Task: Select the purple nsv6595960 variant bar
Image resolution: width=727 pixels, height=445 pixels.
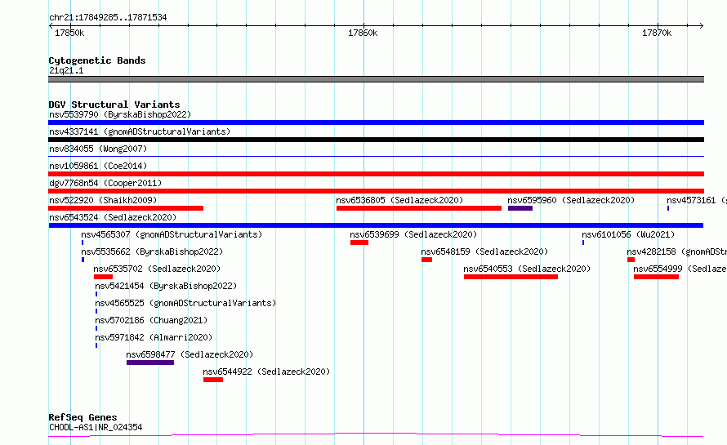Action: 520,208
